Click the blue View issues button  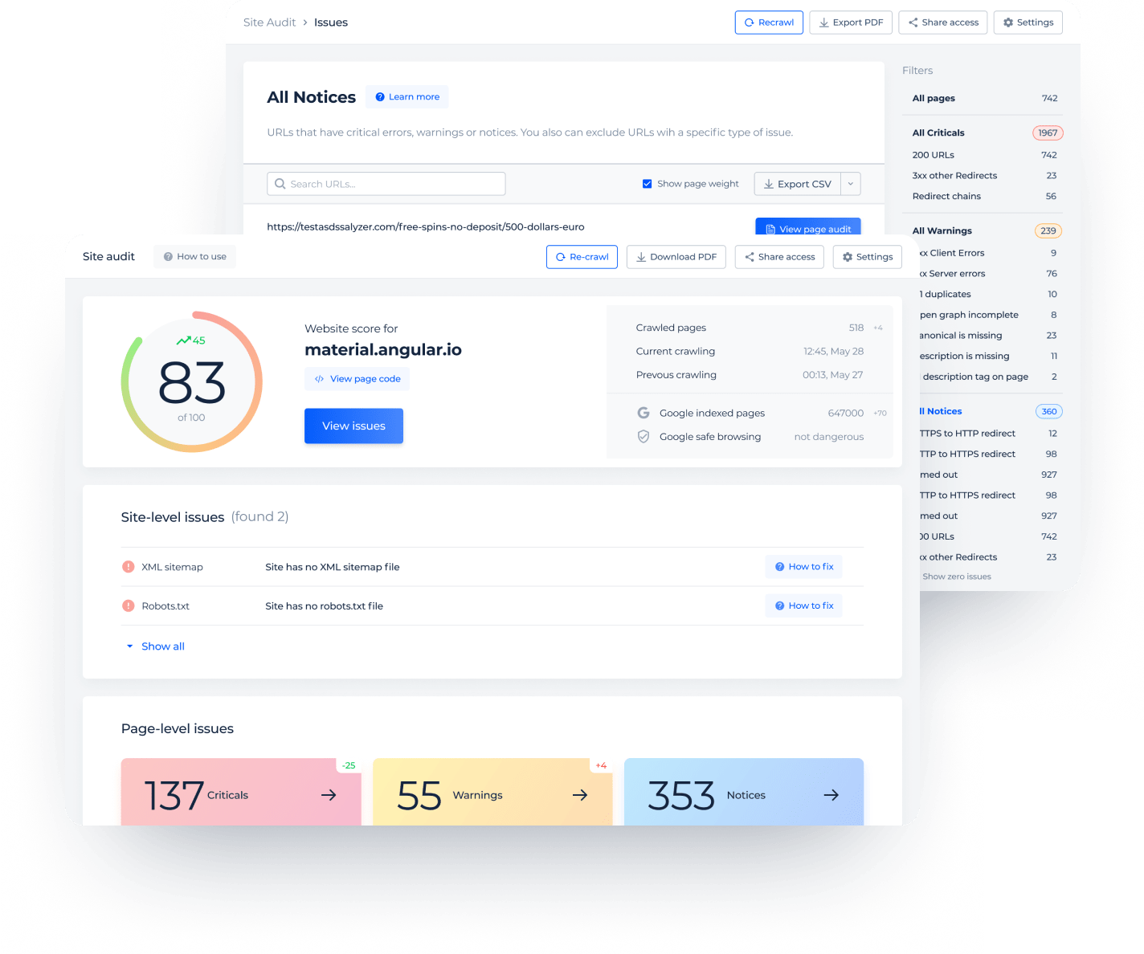click(353, 426)
